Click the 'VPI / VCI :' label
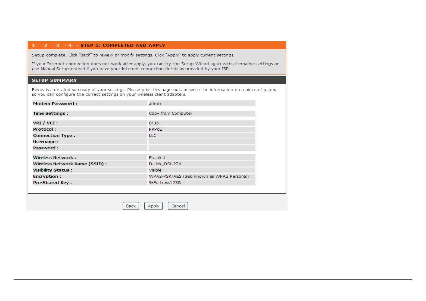The width and height of the screenshot is (426, 301). click(x=46, y=123)
